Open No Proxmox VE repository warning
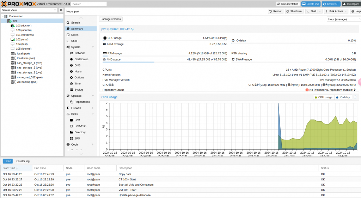 click(330, 90)
